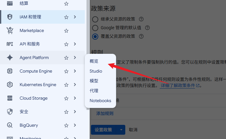Image resolution: width=226 pixels, height=139 pixels.
Task: Open the 详细了解政策条件 link
Action: [178, 85]
